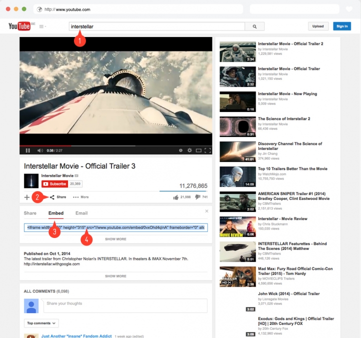Image resolution: width=361 pixels, height=338 pixels.
Task: Click the globe icon in address bar
Action: pos(39,9)
